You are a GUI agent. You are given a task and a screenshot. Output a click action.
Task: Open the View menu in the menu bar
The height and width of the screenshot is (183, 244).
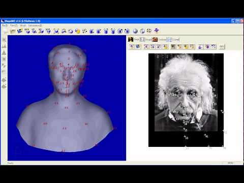(14, 25)
